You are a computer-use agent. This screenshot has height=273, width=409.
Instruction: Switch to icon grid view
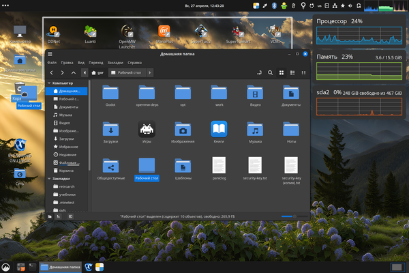click(280, 72)
